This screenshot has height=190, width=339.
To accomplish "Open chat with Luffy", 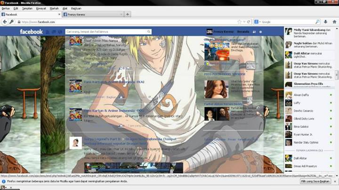I will (308, 103).
